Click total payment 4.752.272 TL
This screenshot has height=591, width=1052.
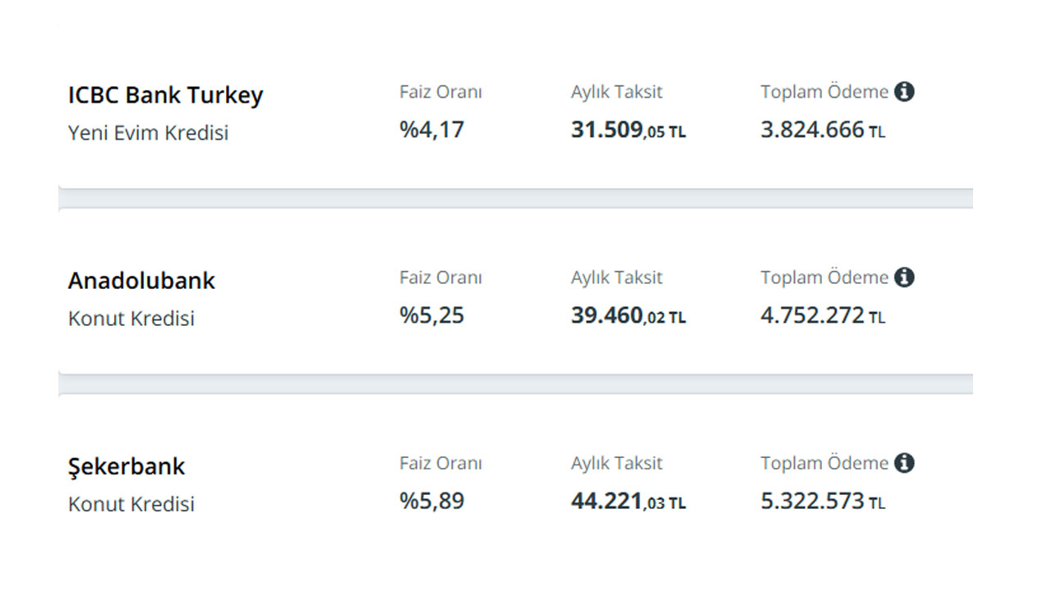click(824, 315)
